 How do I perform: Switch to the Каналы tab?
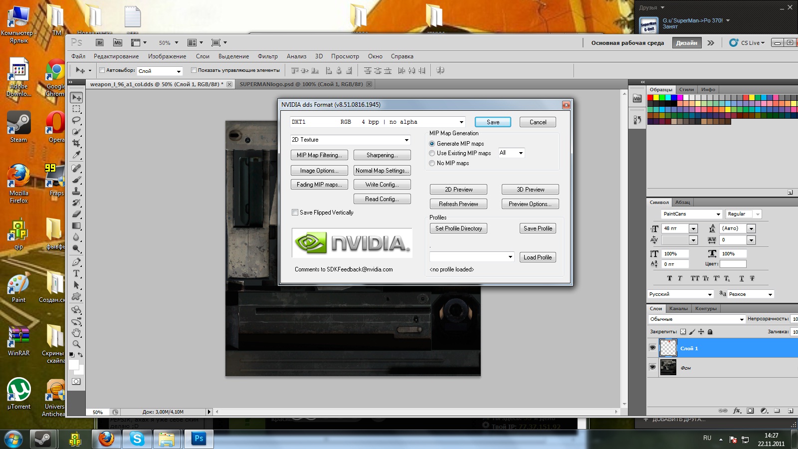[678, 308]
